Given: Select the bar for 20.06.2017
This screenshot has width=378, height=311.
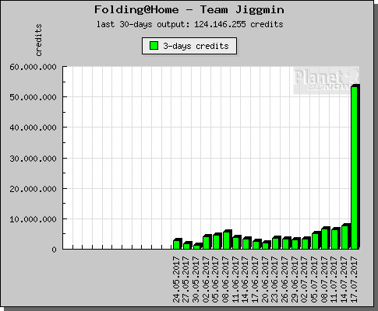Looking at the screenshot, I should click(266, 245).
